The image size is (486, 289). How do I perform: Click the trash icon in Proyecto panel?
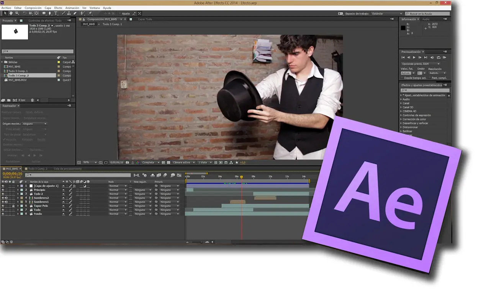32,100
